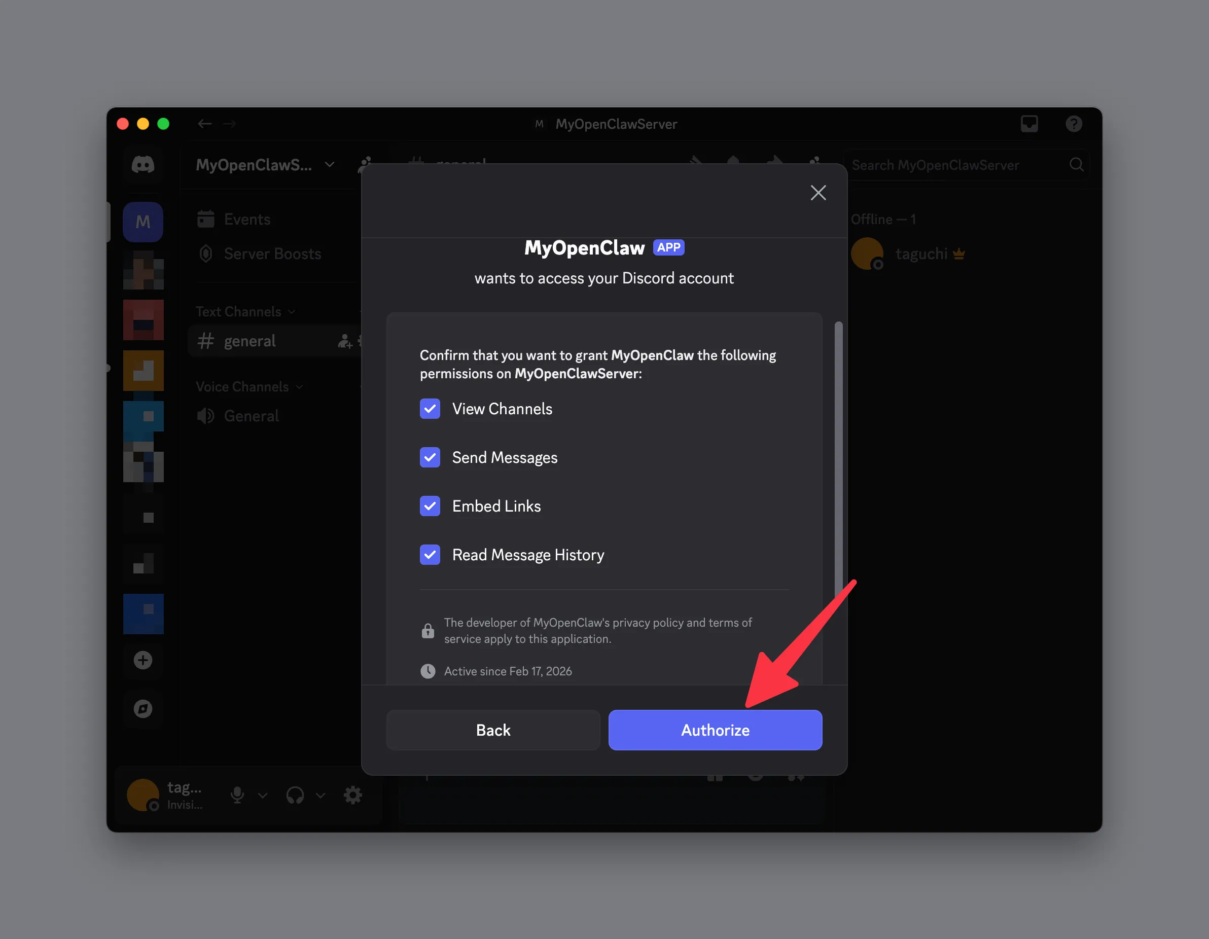Viewport: 1209px width, 939px height.
Task: Deafen audio using the headphones icon
Action: [x=295, y=795]
